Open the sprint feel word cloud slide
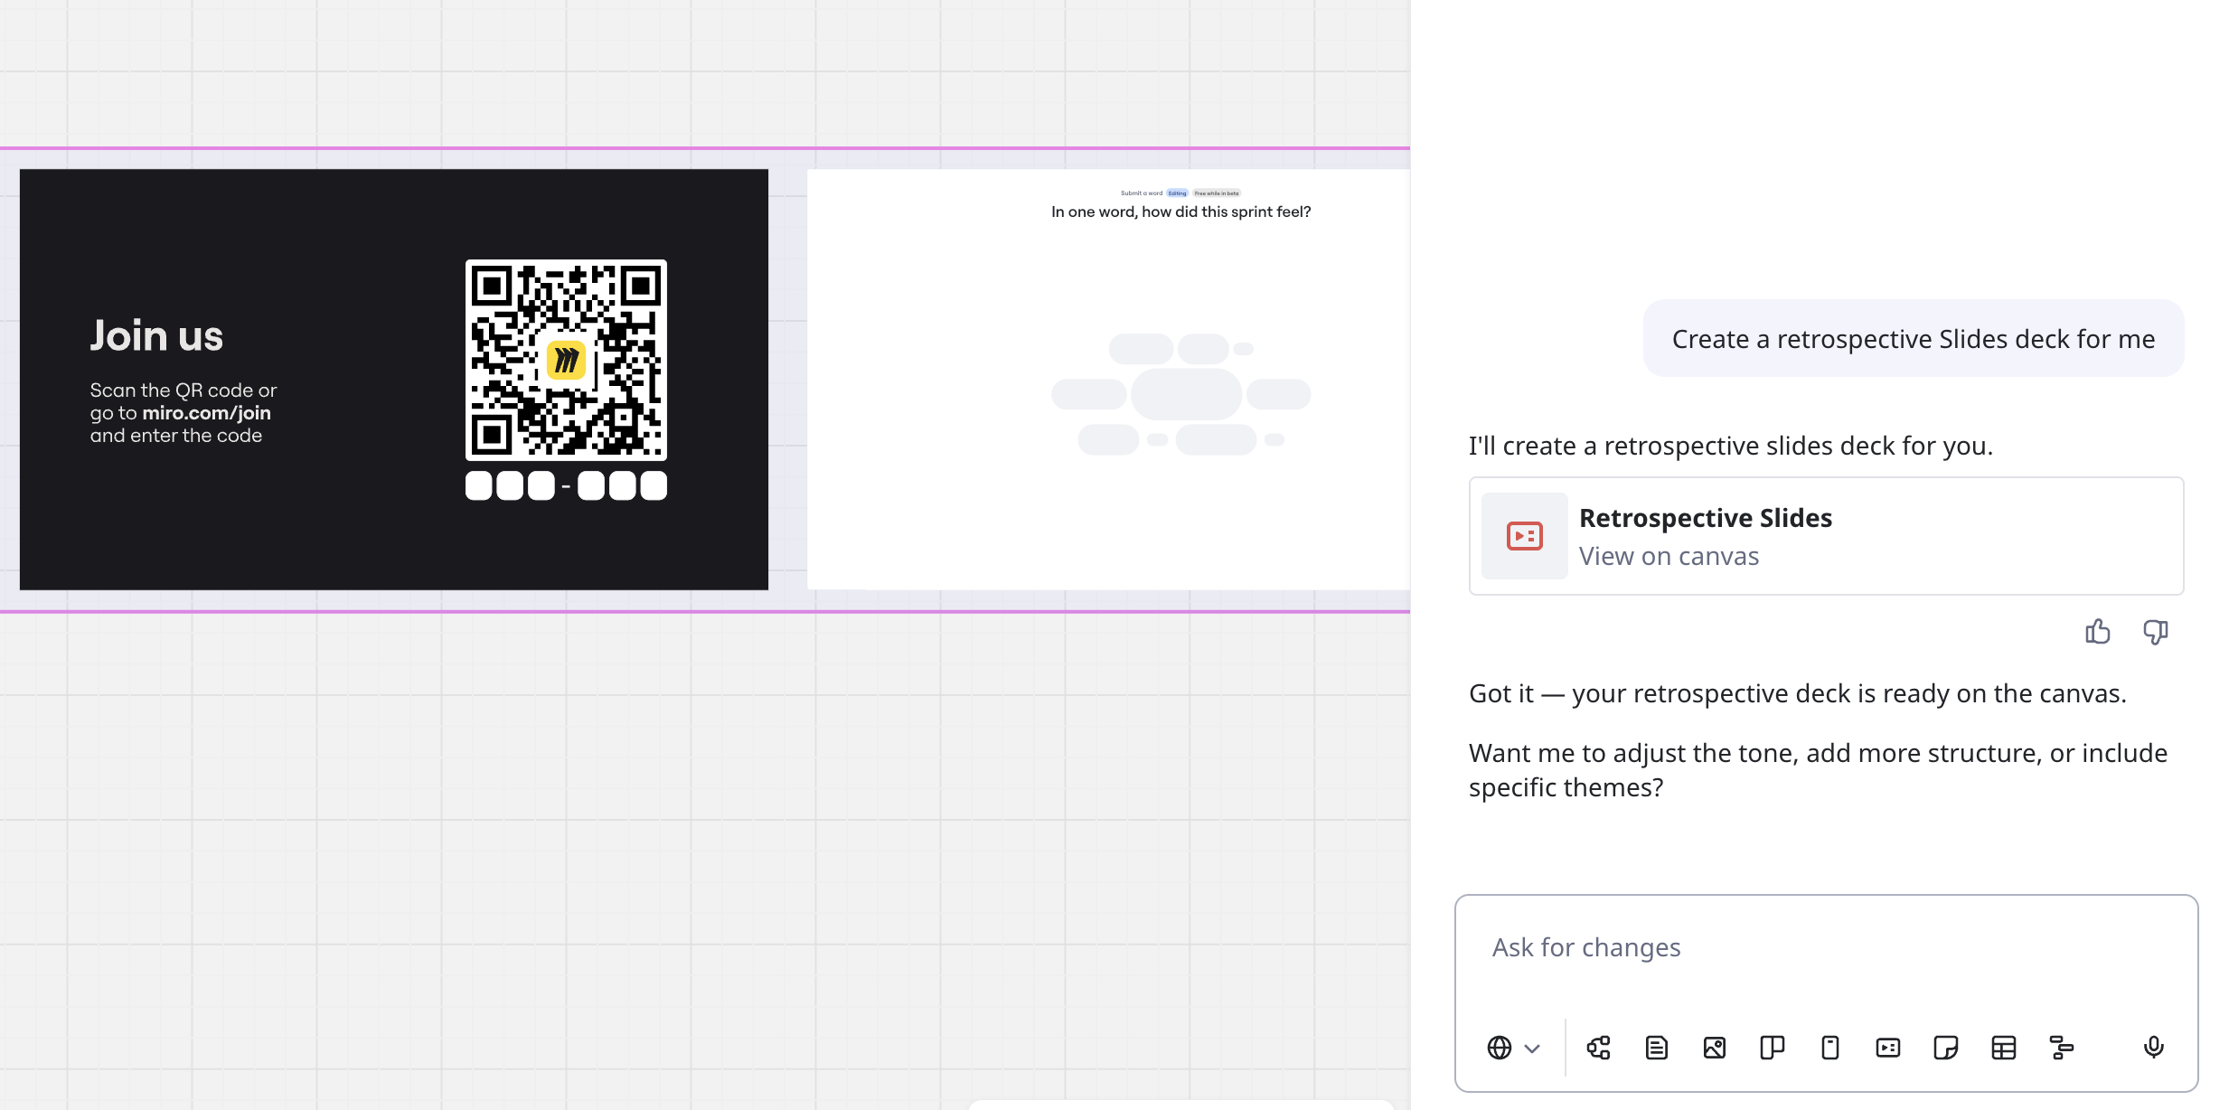Image resolution: width=2229 pixels, height=1110 pixels. [x=1107, y=380]
